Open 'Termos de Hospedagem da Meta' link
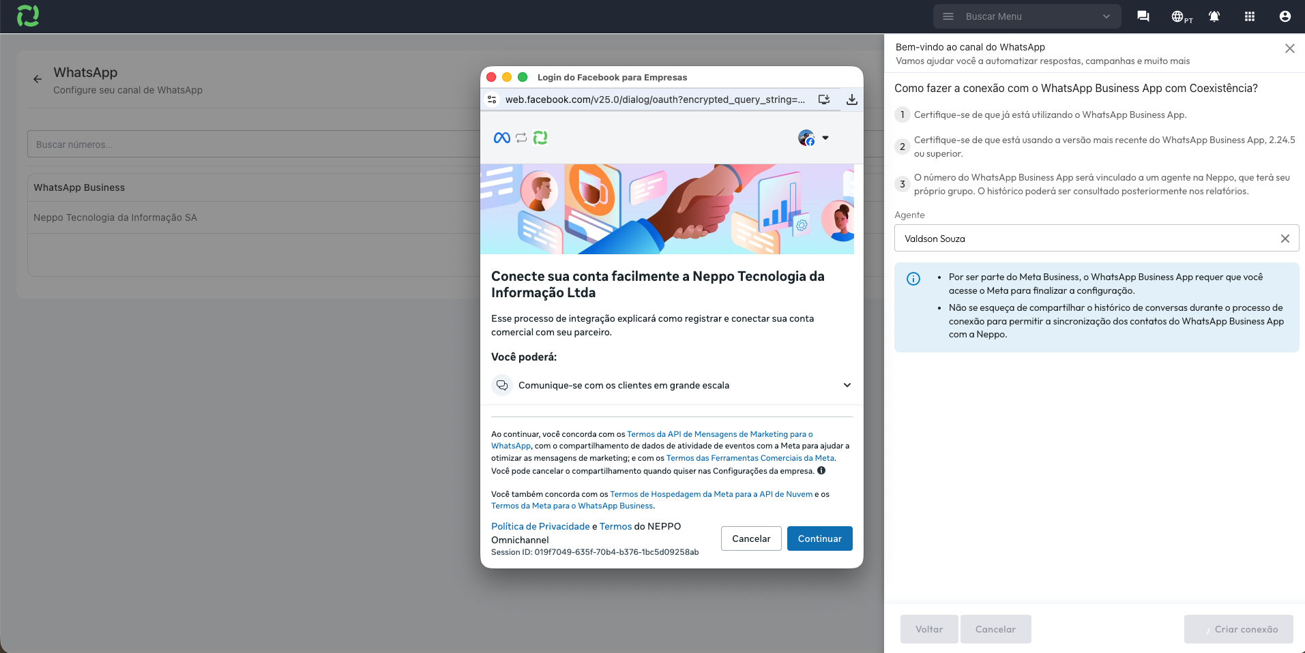The height and width of the screenshot is (653, 1305). [x=712, y=494]
